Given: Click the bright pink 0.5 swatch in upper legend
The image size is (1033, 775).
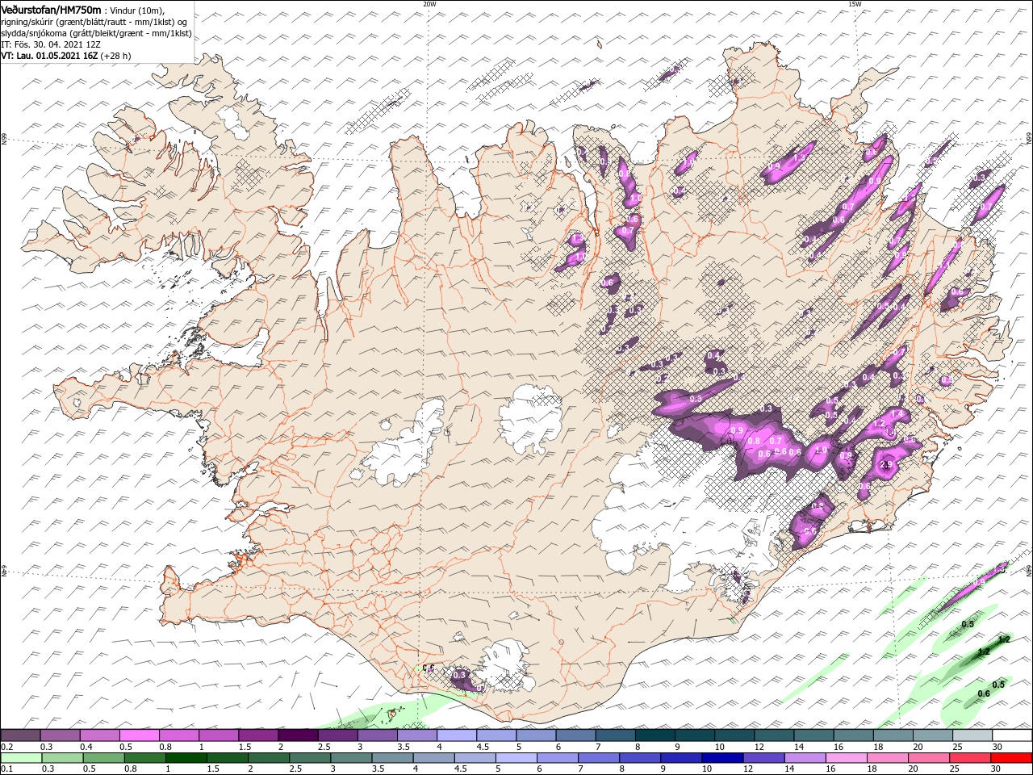Looking at the screenshot, I should pos(140,735).
